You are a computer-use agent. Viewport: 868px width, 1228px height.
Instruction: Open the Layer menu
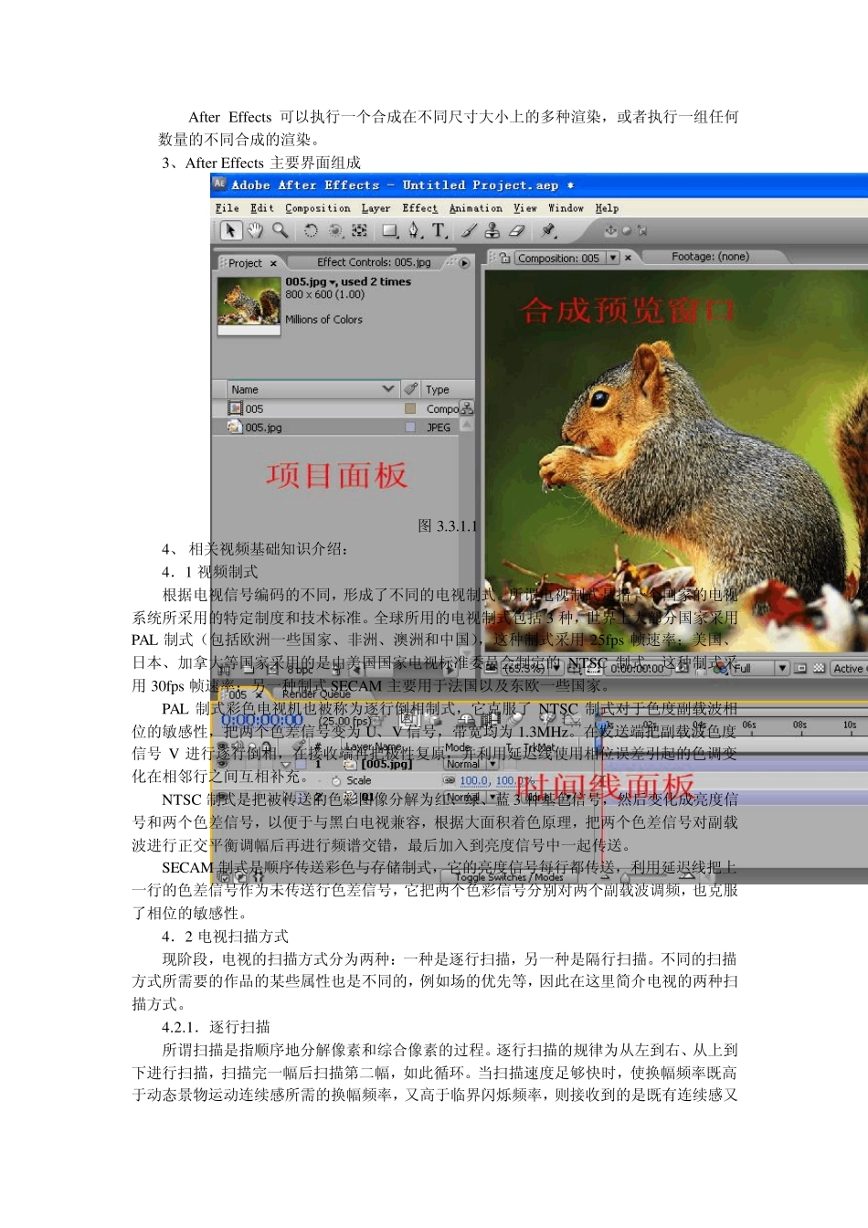click(376, 208)
